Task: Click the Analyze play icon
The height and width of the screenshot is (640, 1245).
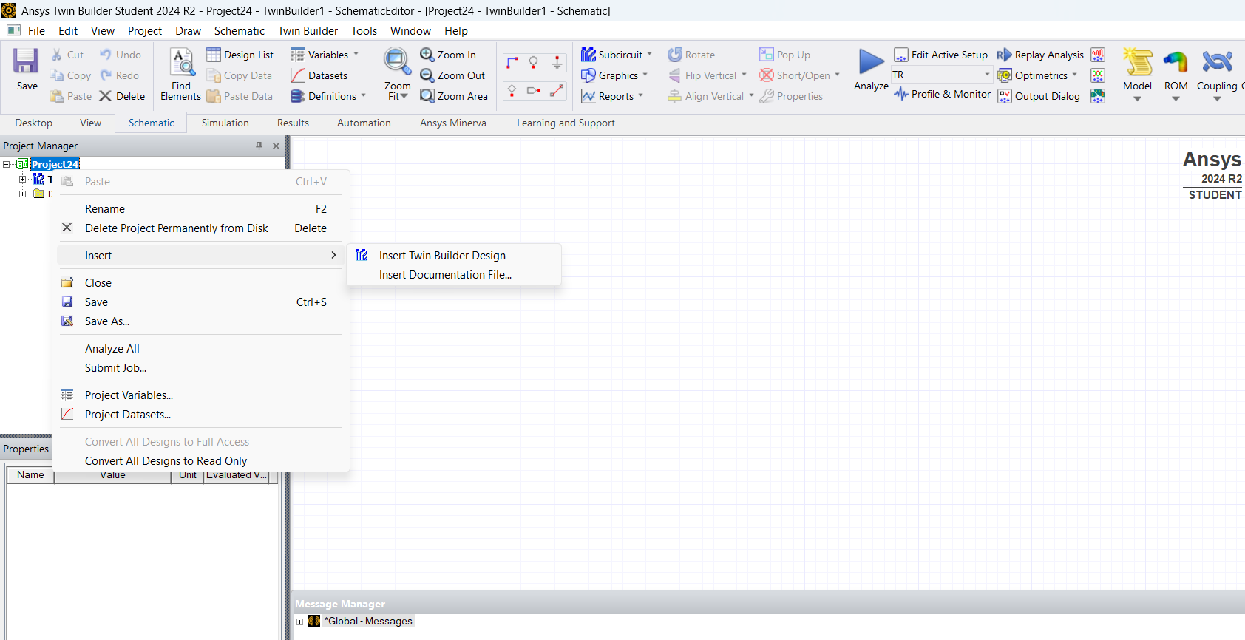Action: [x=871, y=62]
